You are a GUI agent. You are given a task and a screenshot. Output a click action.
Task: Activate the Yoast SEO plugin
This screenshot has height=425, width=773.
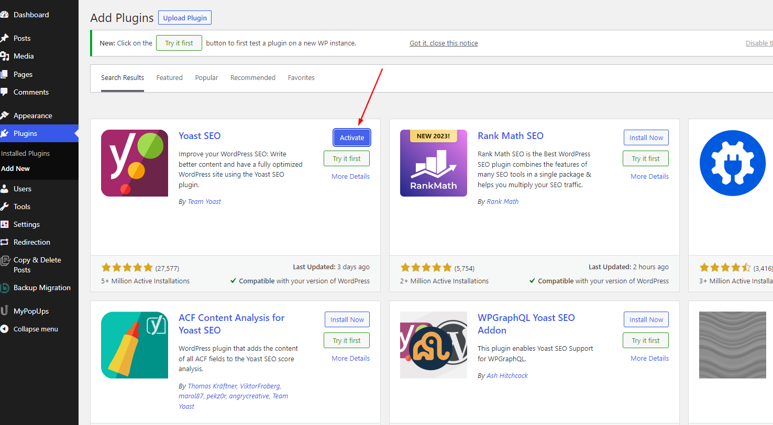352,137
